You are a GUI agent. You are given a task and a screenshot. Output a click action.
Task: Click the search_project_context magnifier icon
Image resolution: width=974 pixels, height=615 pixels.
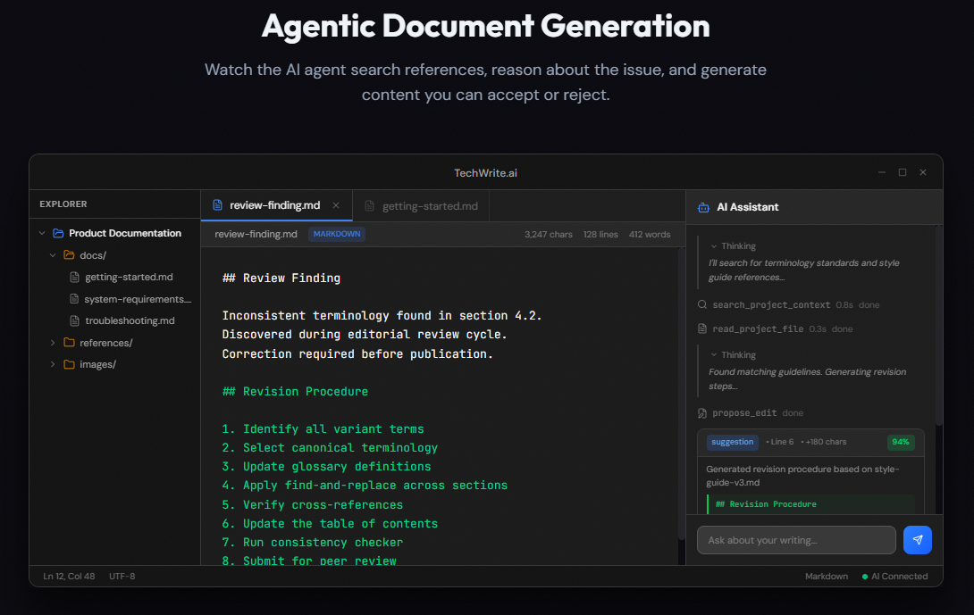(x=703, y=305)
